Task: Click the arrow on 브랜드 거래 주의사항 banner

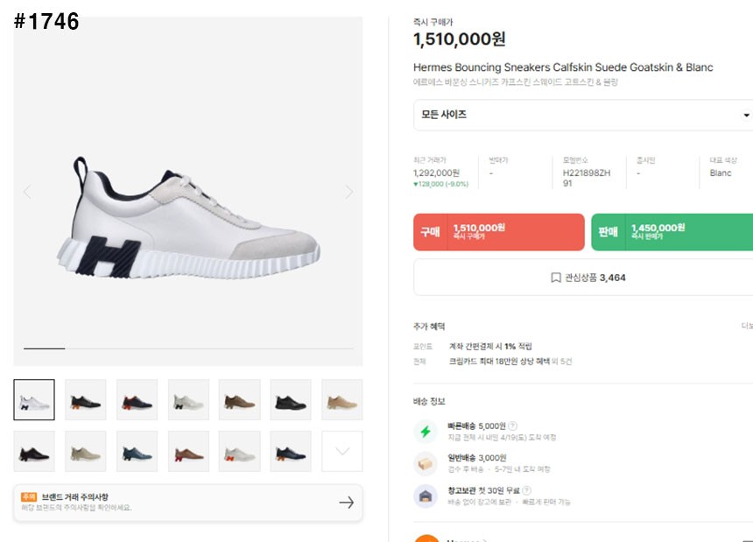Action: [x=346, y=503]
